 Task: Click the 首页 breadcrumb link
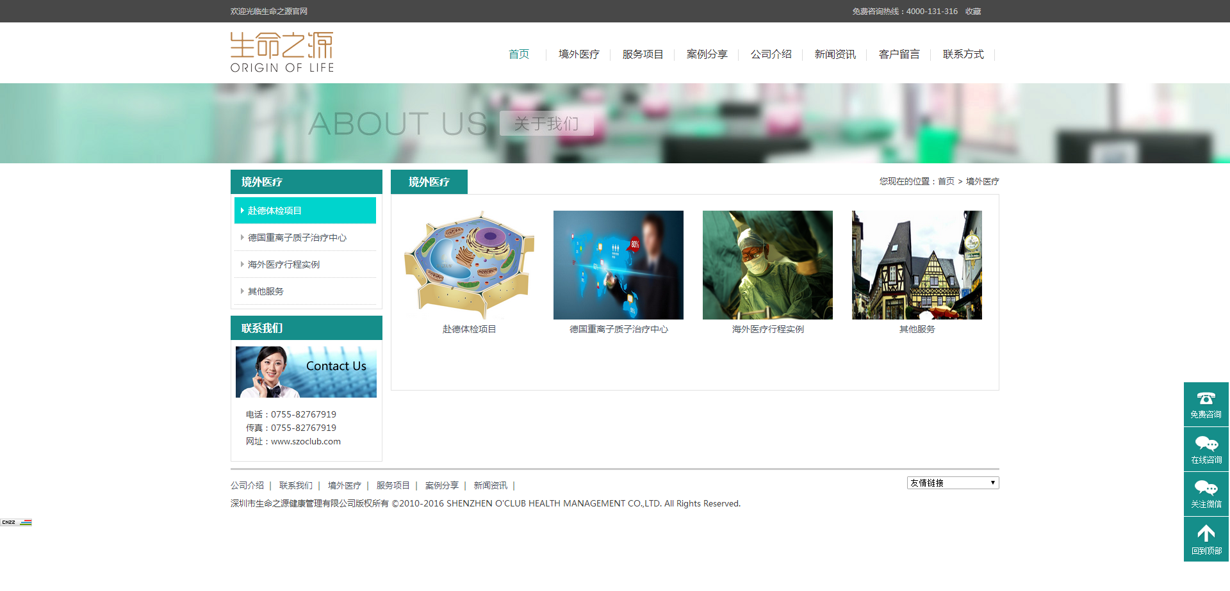click(946, 182)
